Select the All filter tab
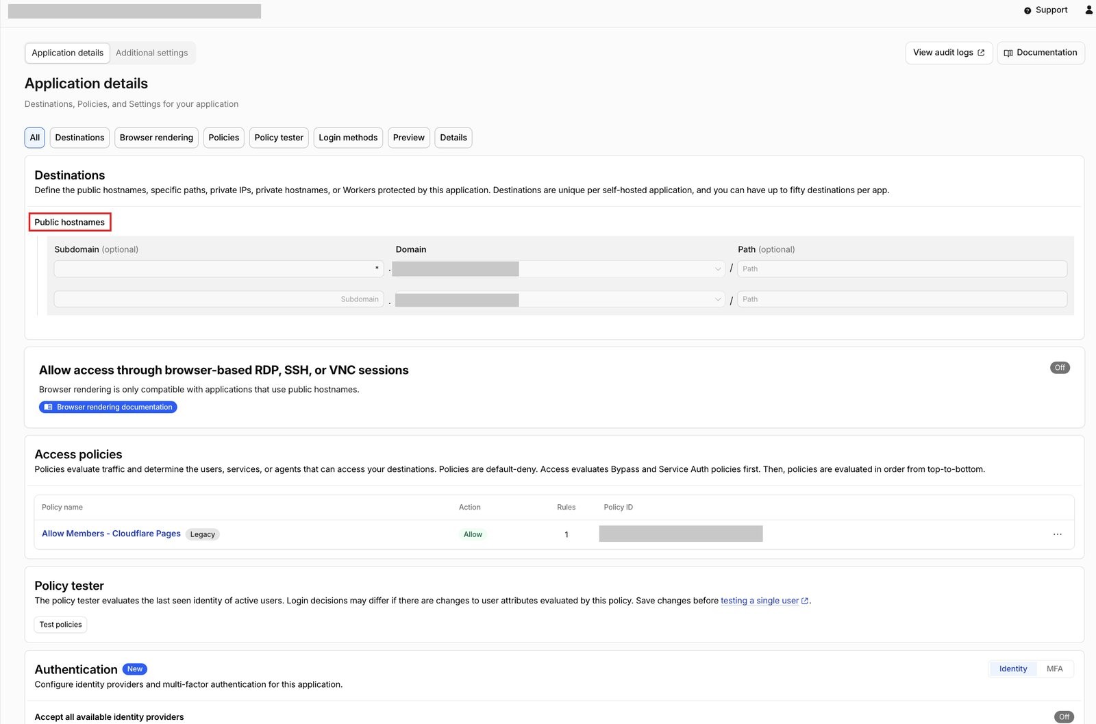Viewport: 1096px width, 724px height. (x=35, y=138)
